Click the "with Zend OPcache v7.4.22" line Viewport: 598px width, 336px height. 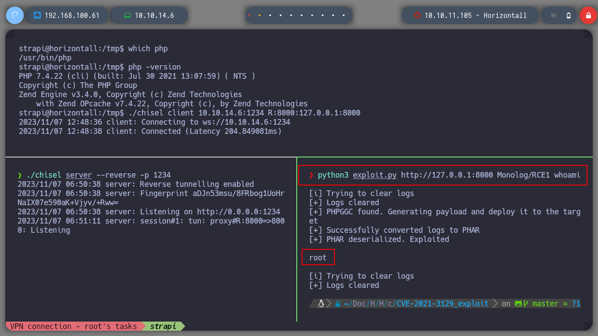[x=172, y=104]
